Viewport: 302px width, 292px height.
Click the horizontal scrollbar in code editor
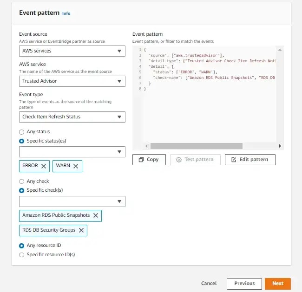coord(196,146)
